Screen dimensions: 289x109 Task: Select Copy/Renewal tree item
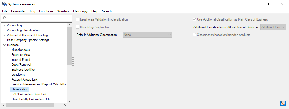pos(21,65)
